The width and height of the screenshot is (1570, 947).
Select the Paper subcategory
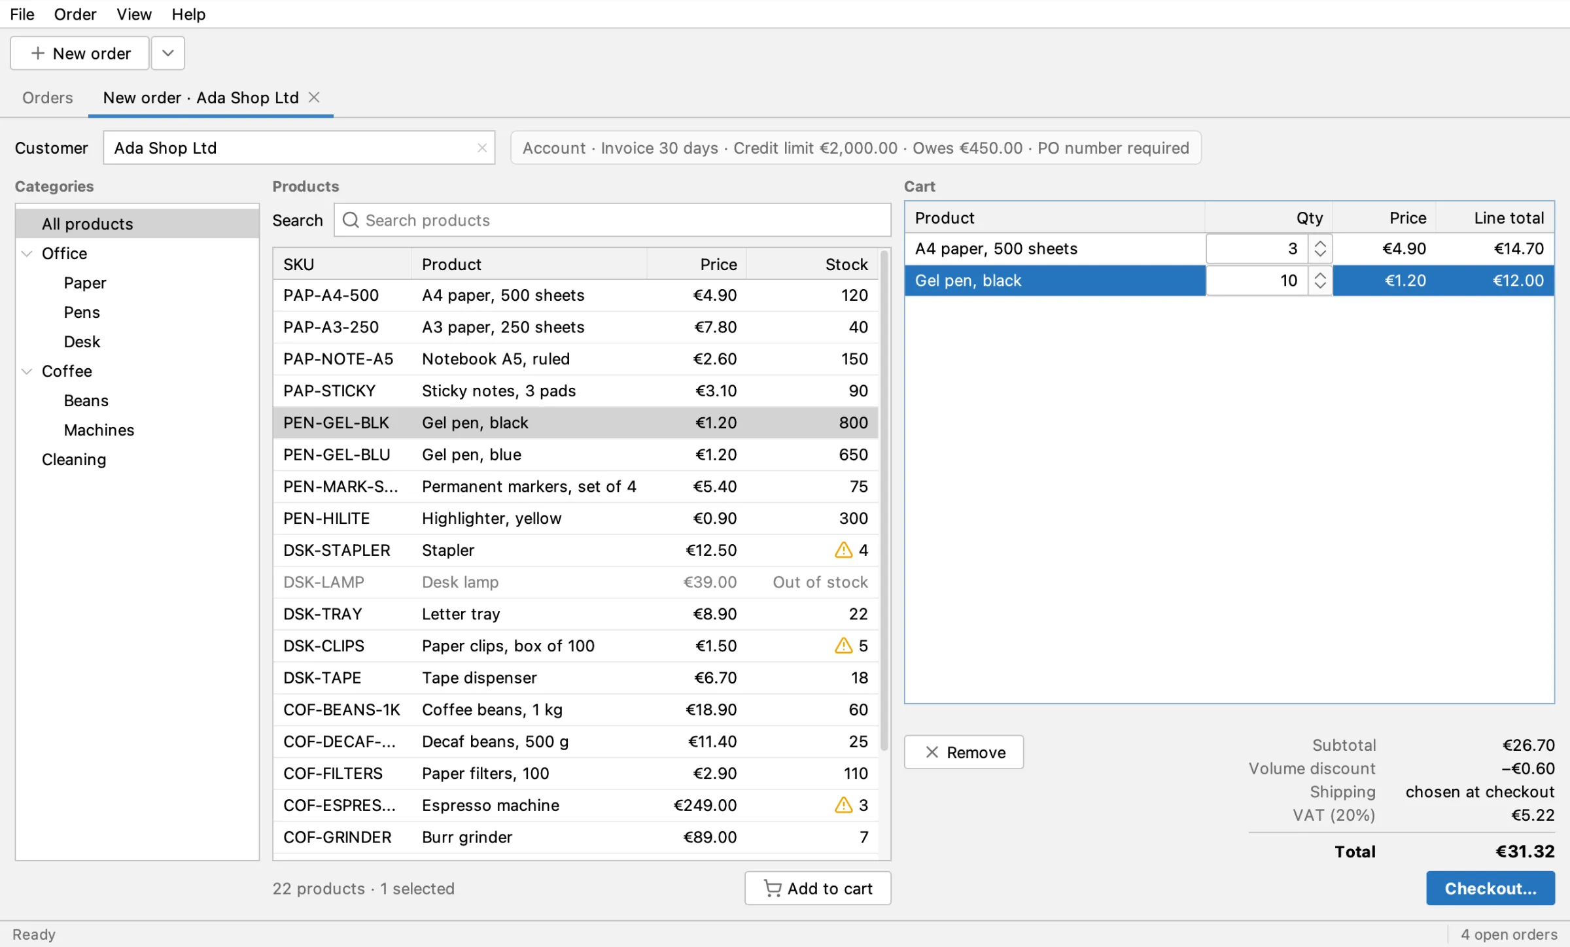point(85,283)
